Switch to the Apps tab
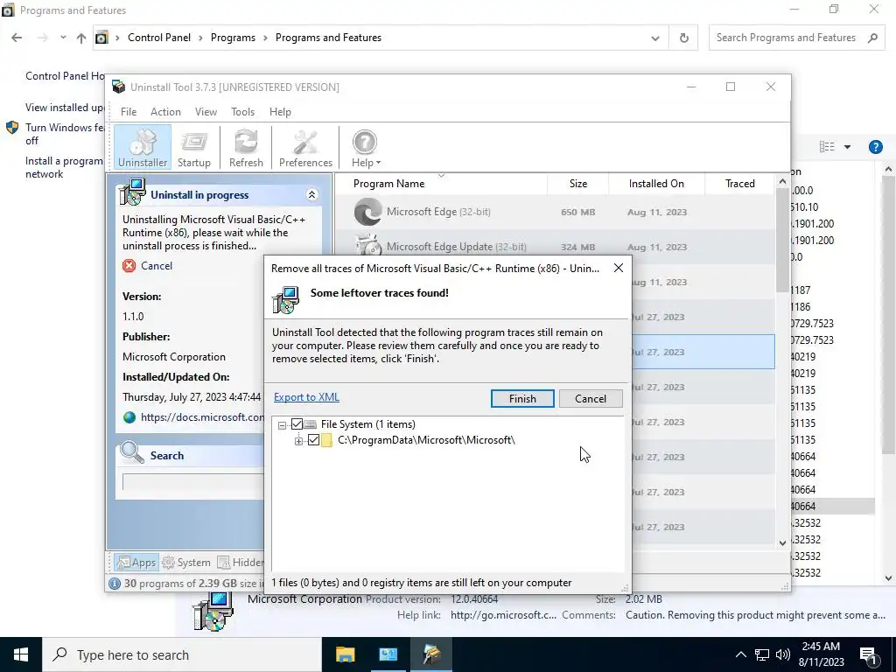Viewport: 896px width, 672px height. (x=136, y=563)
